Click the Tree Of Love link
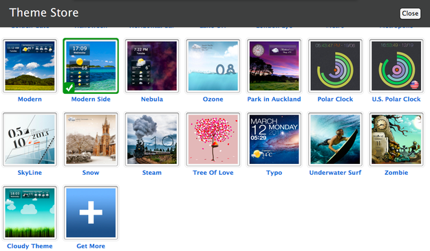 213,173
